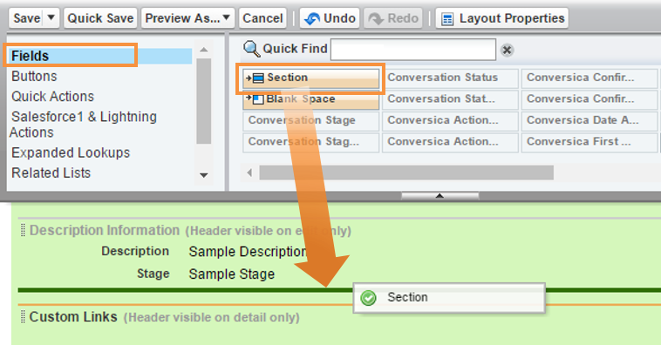The height and width of the screenshot is (345, 661).
Task: Click the Layout Properties table icon
Action: (x=447, y=19)
